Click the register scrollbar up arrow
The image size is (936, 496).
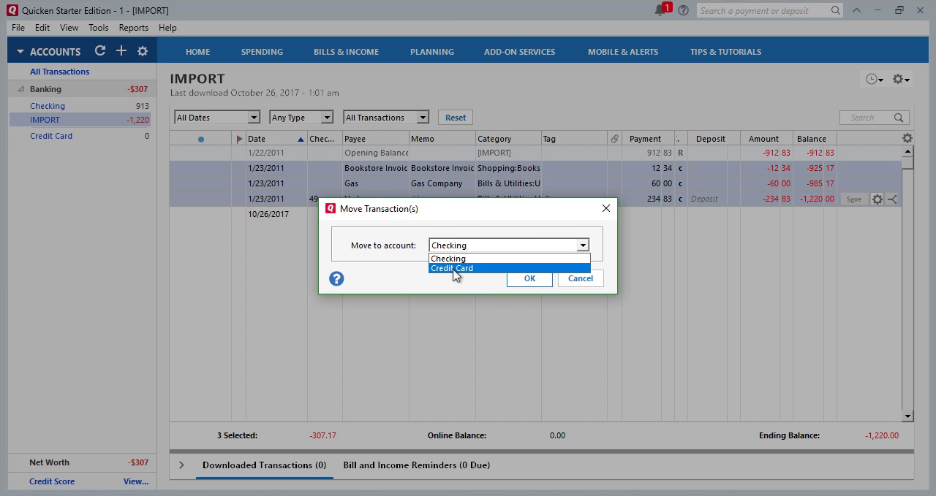pyautogui.click(x=907, y=151)
